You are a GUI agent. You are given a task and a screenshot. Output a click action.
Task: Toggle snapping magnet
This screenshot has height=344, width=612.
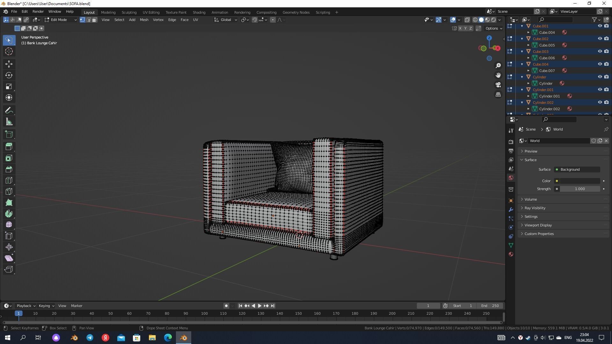(254, 20)
